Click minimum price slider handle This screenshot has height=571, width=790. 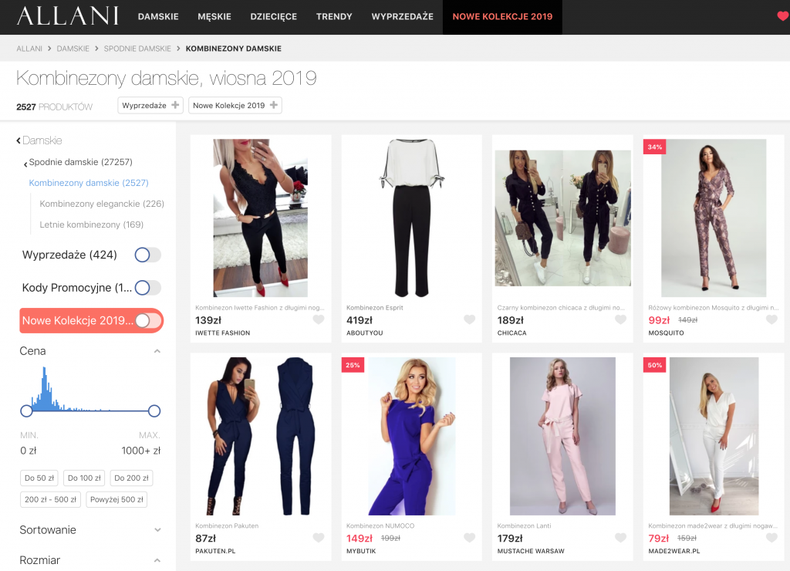pyautogui.click(x=26, y=411)
